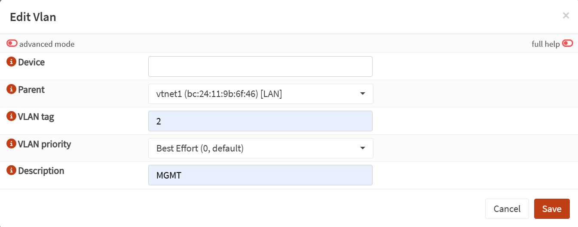Click the arrow on Best Effort selector
Viewport: 578px width, 227px height.
pos(363,148)
